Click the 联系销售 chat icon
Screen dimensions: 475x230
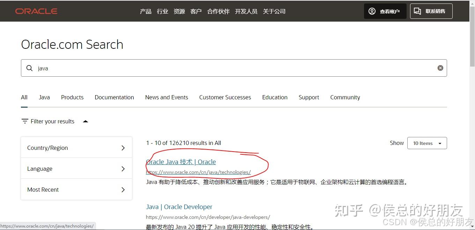(x=417, y=11)
